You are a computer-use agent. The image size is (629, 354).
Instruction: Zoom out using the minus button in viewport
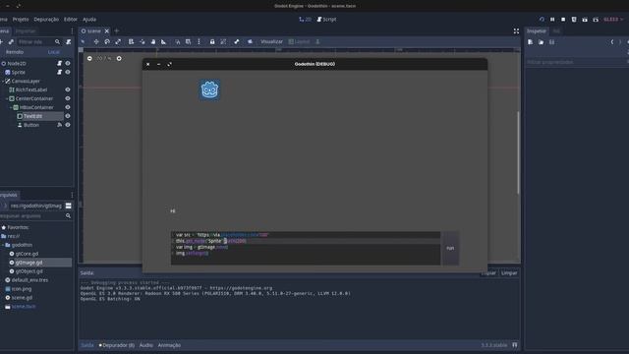click(x=89, y=59)
